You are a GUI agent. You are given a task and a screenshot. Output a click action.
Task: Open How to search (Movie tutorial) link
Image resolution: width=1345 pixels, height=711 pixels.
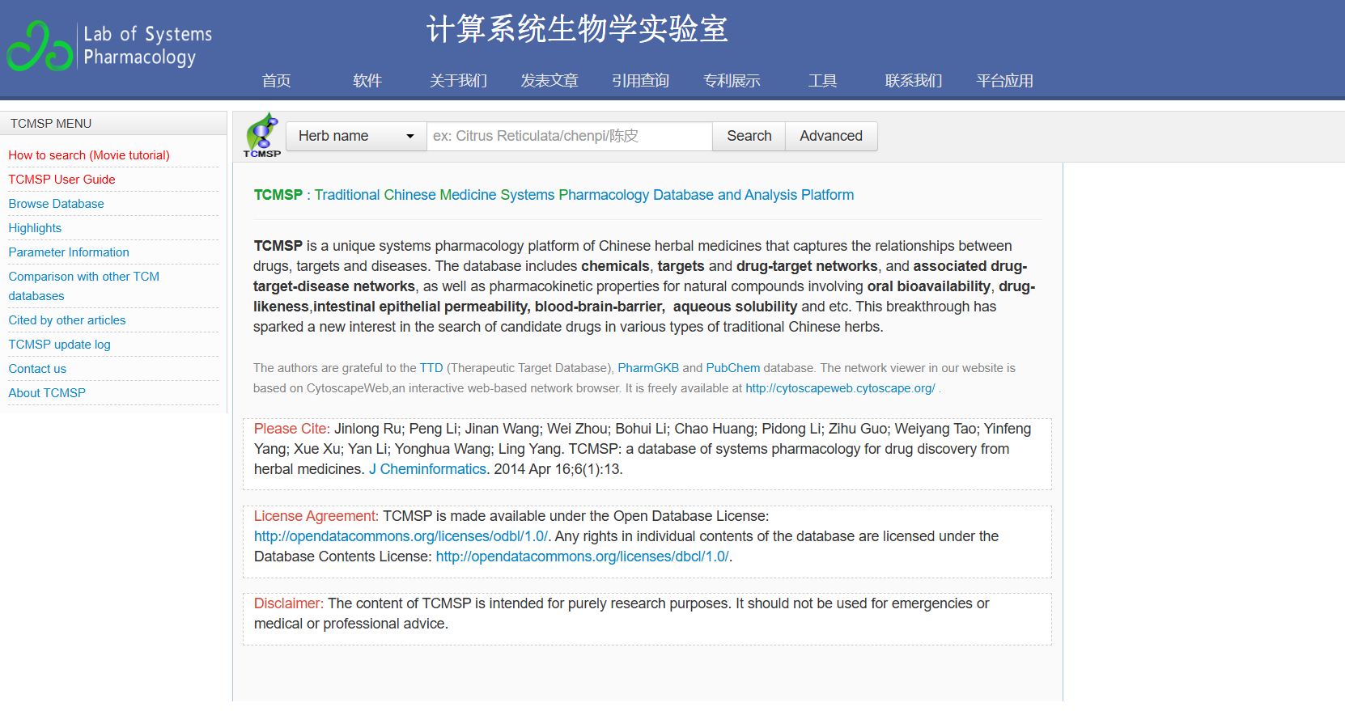click(x=89, y=155)
